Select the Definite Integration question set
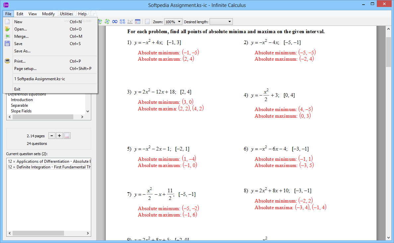394x243 pixels. pos(49,167)
